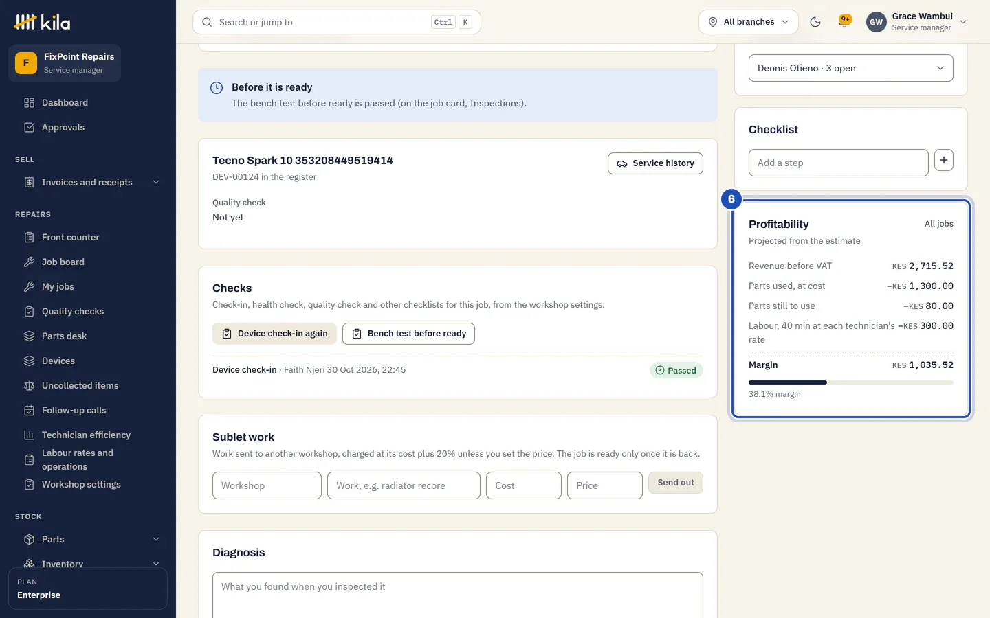Click Service history button
This screenshot has width=990, height=618.
tap(655, 163)
